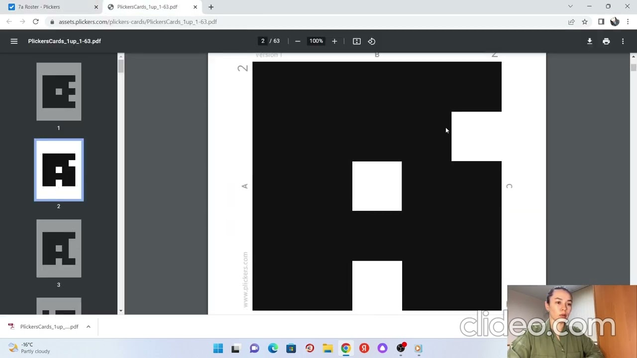Open Yandex browser from the taskbar
Screen dimensions: 637x358
[x=364, y=349]
